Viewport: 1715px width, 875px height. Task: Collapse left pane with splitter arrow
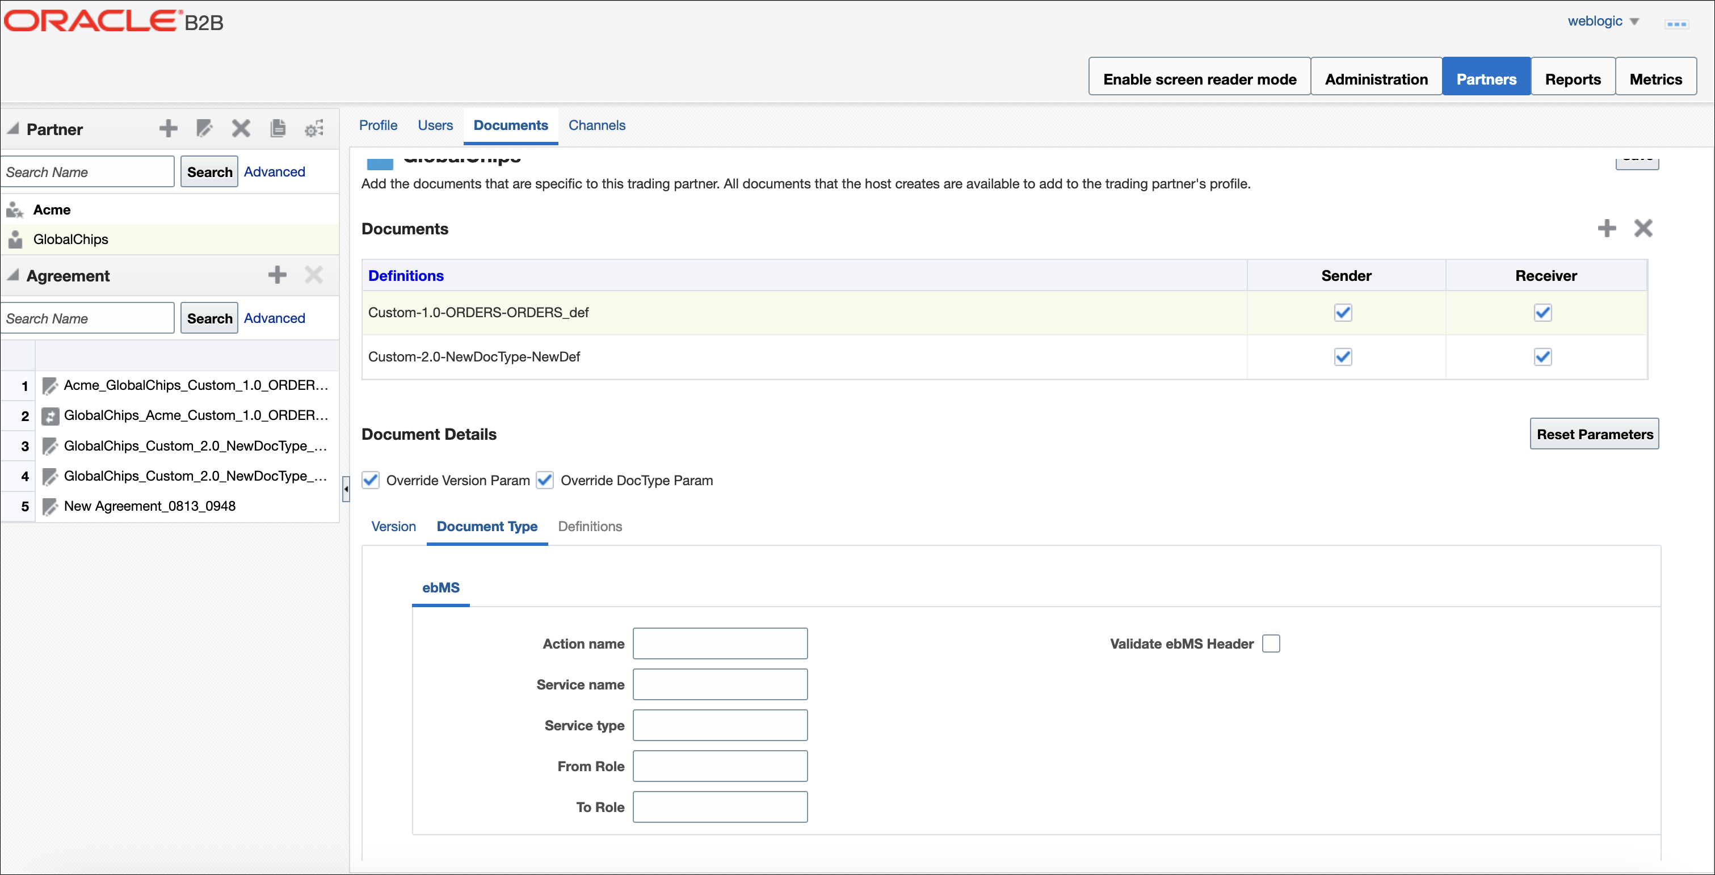tap(346, 489)
